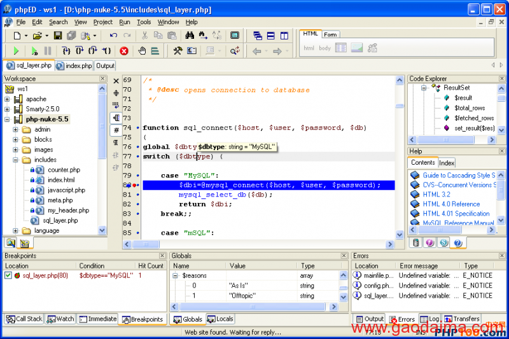Collapse the includes folder

(x=15, y=160)
